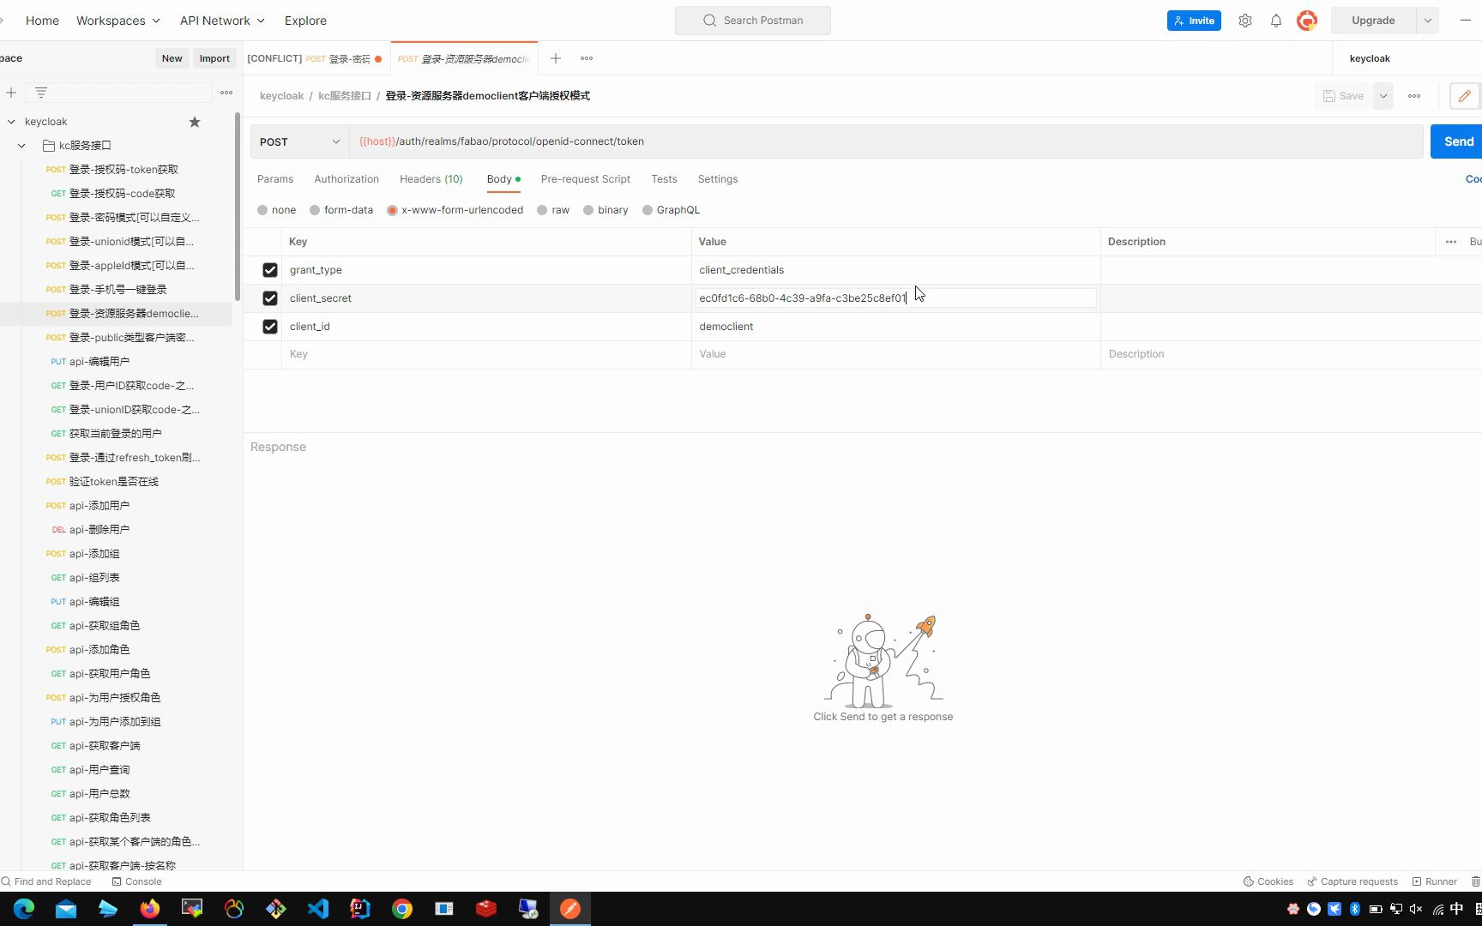Click the Invite button

pyautogui.click(x=1194, y=21)
